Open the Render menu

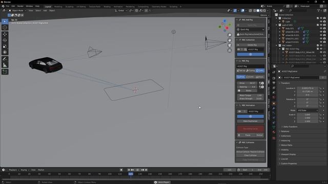pyautogui.click(x=20, y=6)
